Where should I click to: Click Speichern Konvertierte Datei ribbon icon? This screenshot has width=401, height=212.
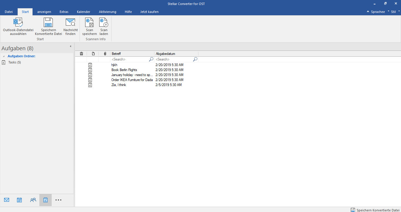coord(48,23)
